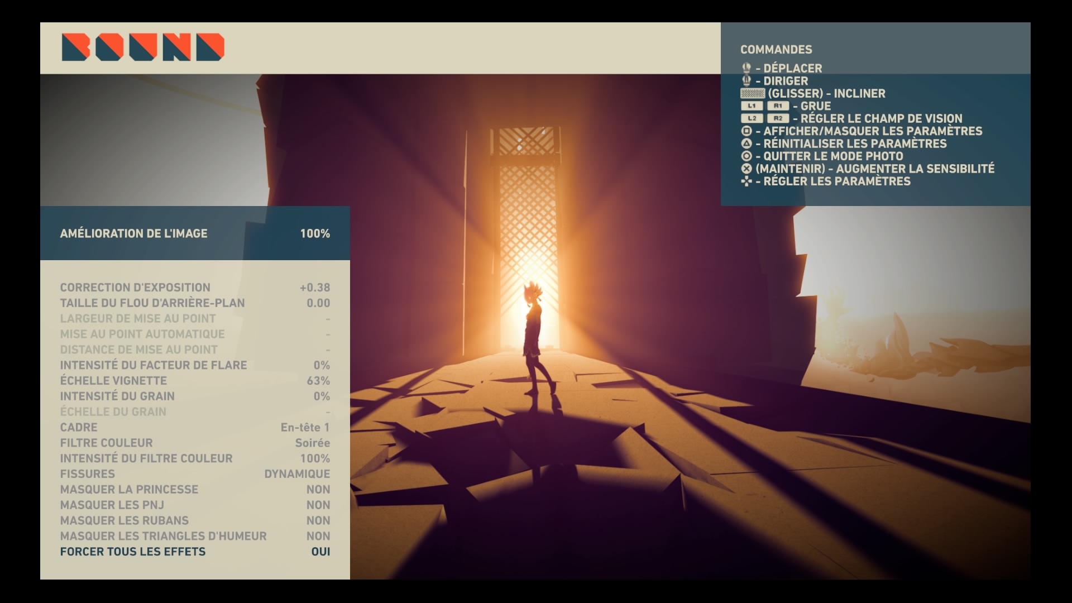
Task: Select AMÉLIORATION DE L'IMAGE setting
Action: tap(133, 233)
